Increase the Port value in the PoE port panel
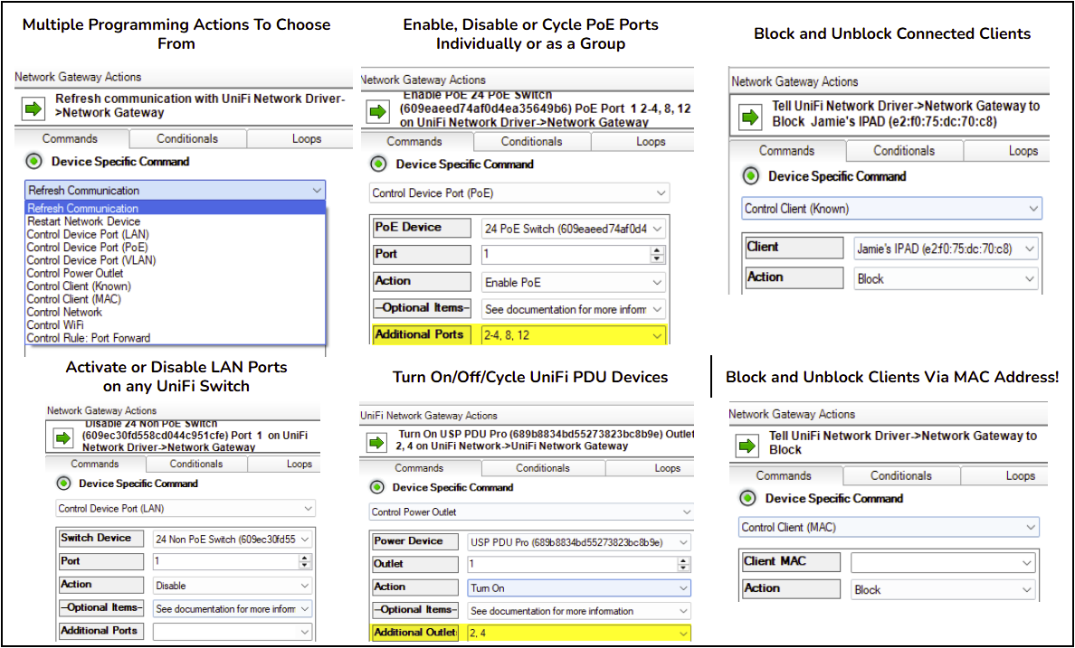The image size is (1075, 648). tap(658, 250)
